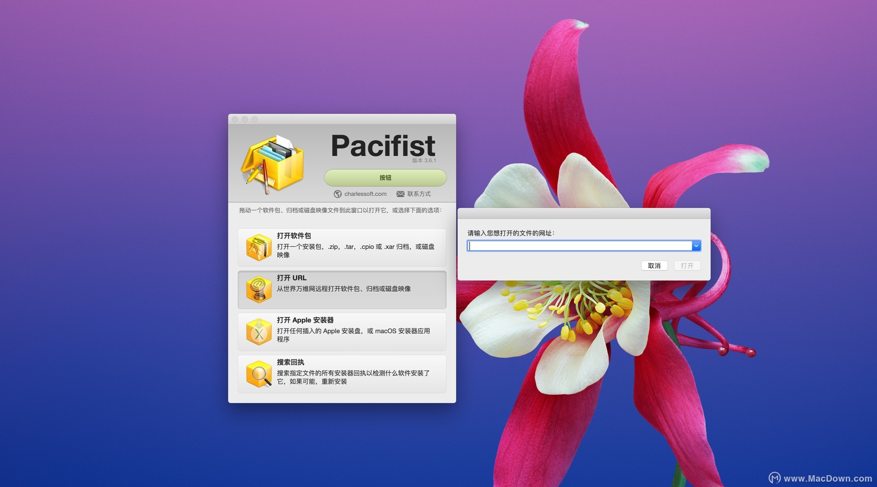Screen dimensions: 877x487
Task: Click the 取消 cancel button
Action: tap(654, 265)
